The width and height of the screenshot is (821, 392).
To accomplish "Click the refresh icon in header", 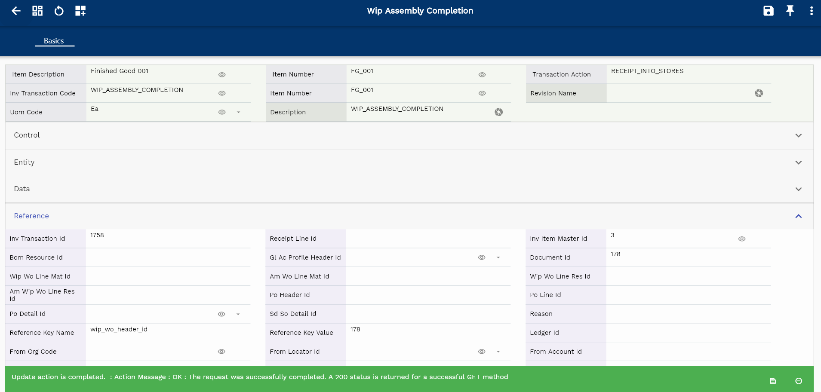I will pos(59,11).
